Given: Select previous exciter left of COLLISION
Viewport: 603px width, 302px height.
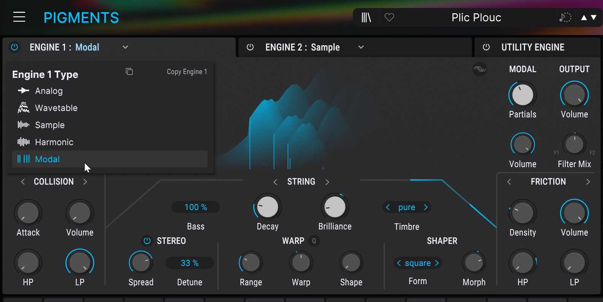Looking at the screenshot, I should [23, 182].
